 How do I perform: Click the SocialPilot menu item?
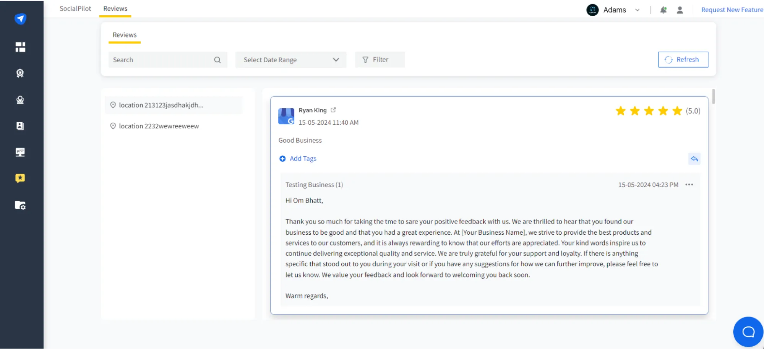(75, 8)
